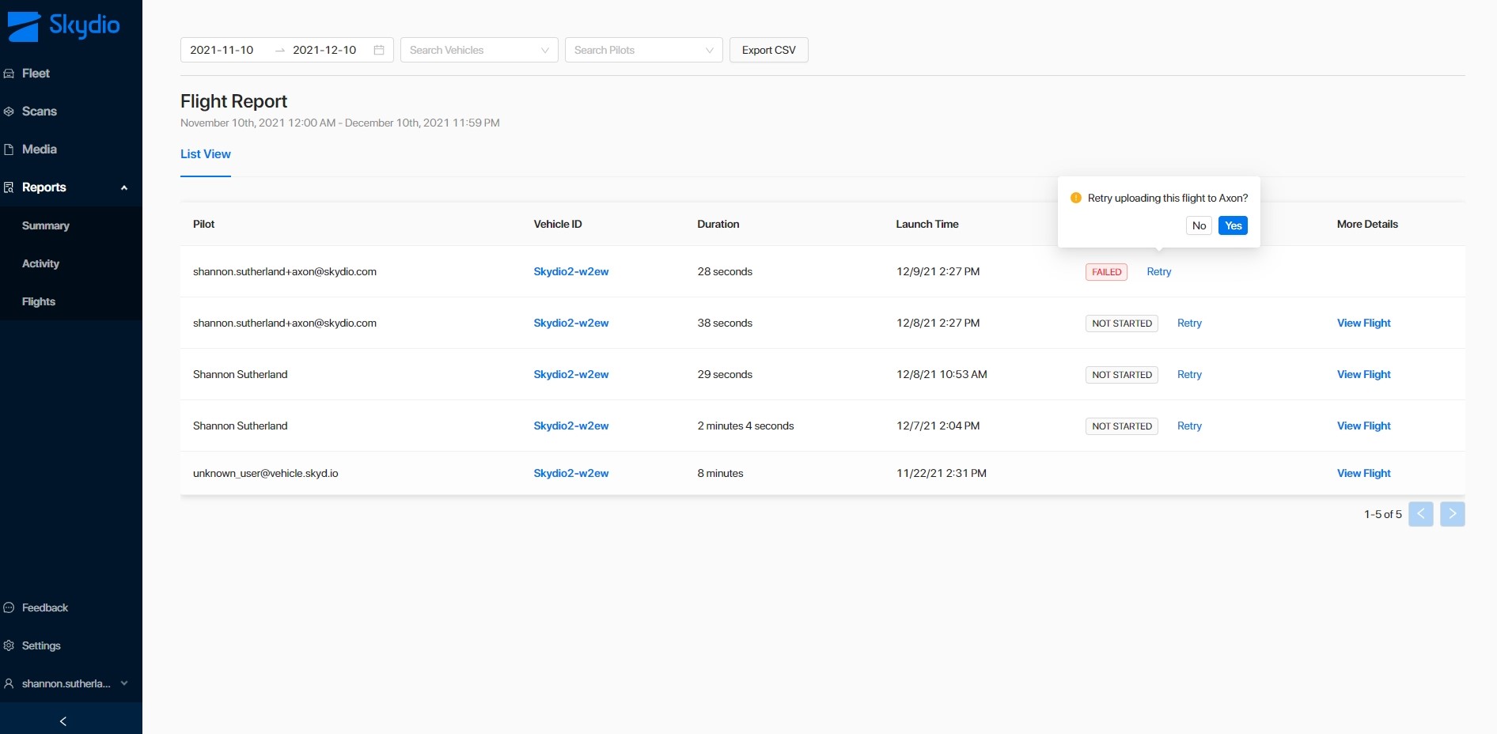Click the calendar icon in date range
The height and width of the screenshot is (734, 1497).
coord(379,50)
